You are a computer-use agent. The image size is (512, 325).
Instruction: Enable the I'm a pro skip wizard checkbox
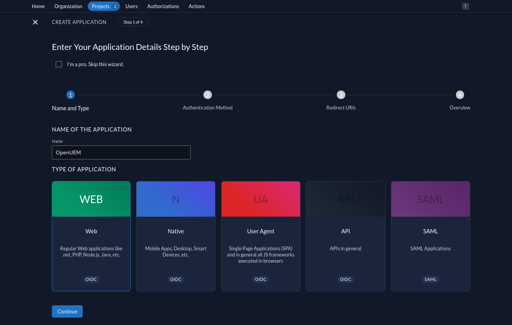coord(59,64)
